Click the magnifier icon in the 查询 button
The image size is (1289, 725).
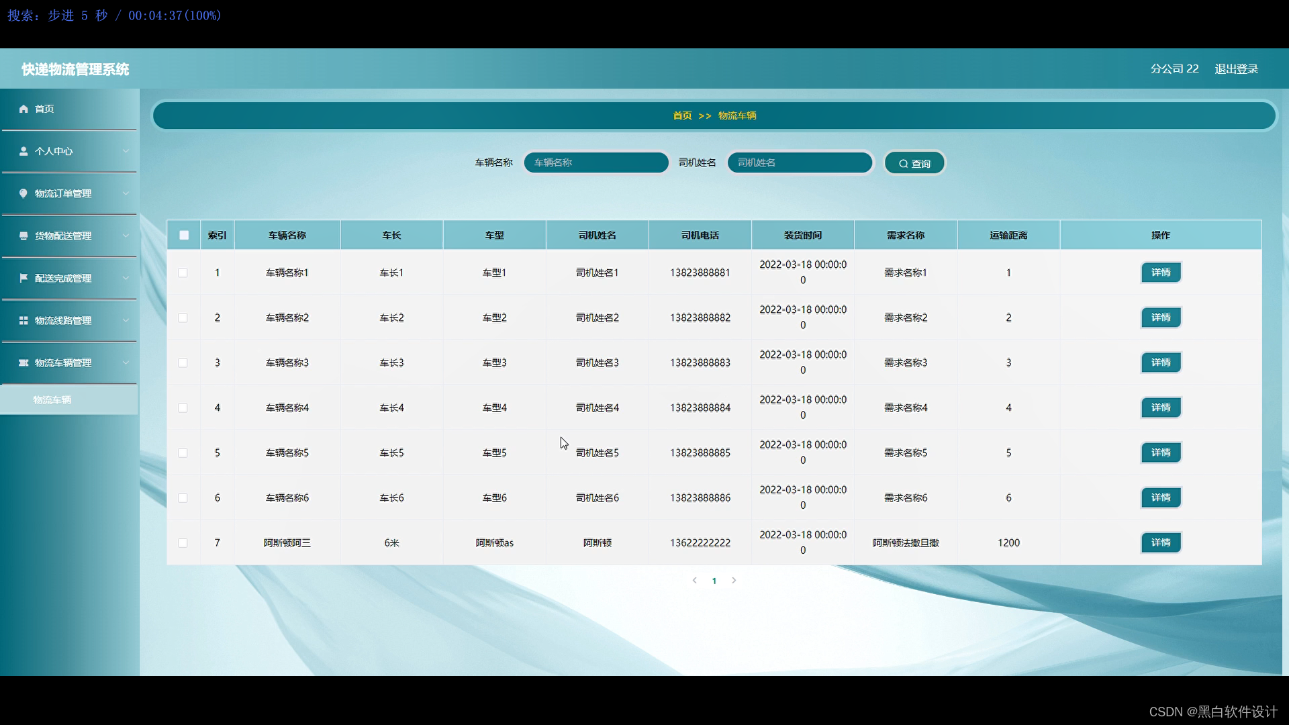pos(903,164)
